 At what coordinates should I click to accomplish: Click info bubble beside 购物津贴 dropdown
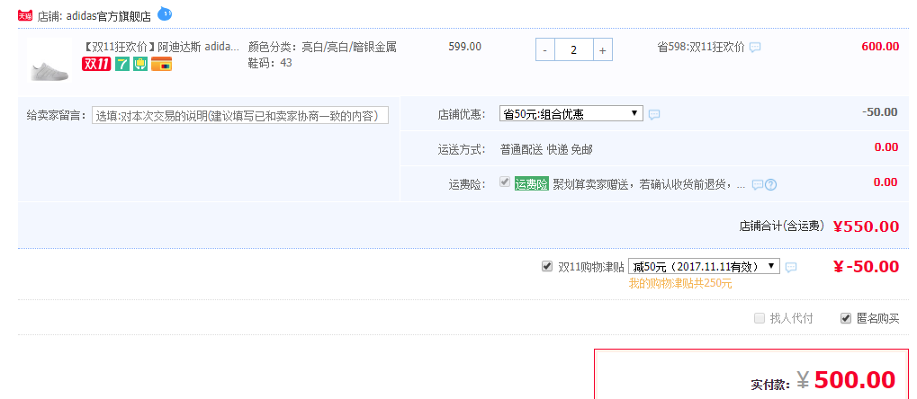(791, 268)
